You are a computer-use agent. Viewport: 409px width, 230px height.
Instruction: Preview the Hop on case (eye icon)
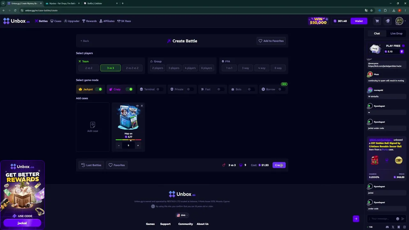(137, 106)
